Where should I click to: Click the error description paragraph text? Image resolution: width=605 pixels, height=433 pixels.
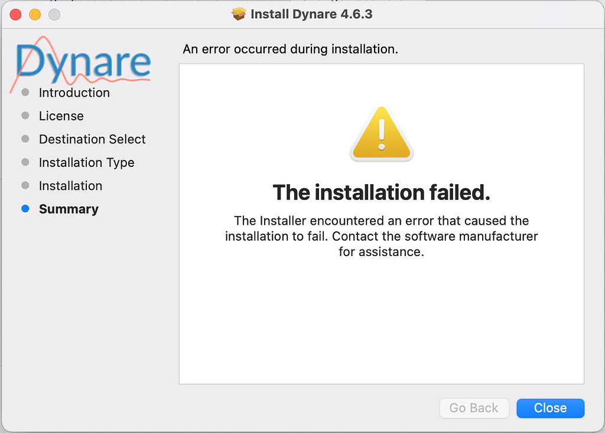pyautogui.click(x=381, y=236)
